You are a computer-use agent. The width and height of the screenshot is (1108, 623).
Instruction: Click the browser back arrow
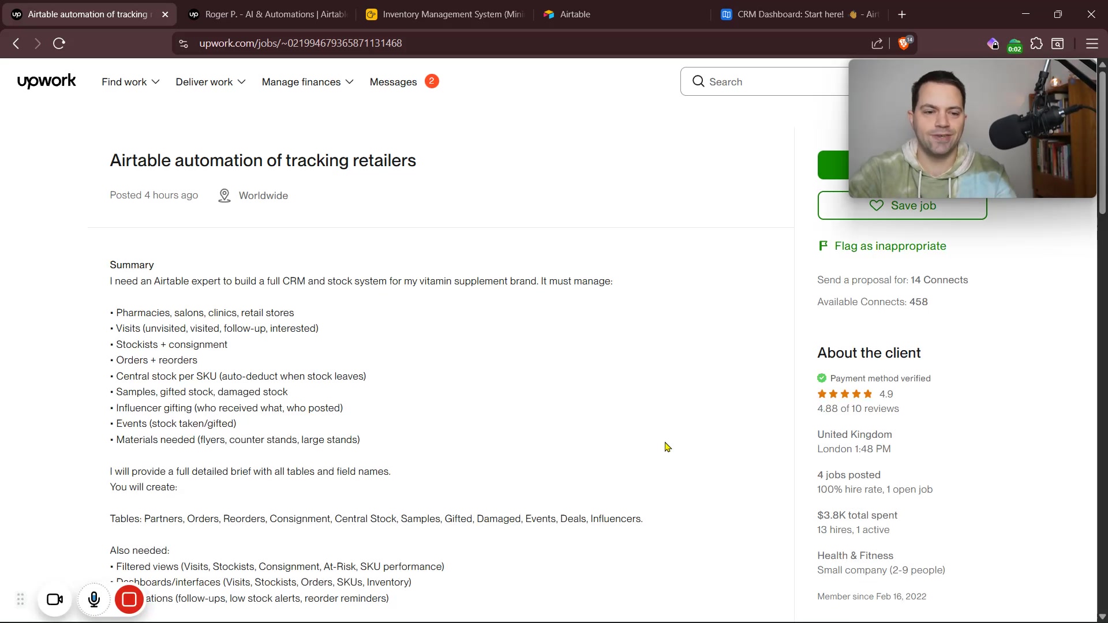16,44
